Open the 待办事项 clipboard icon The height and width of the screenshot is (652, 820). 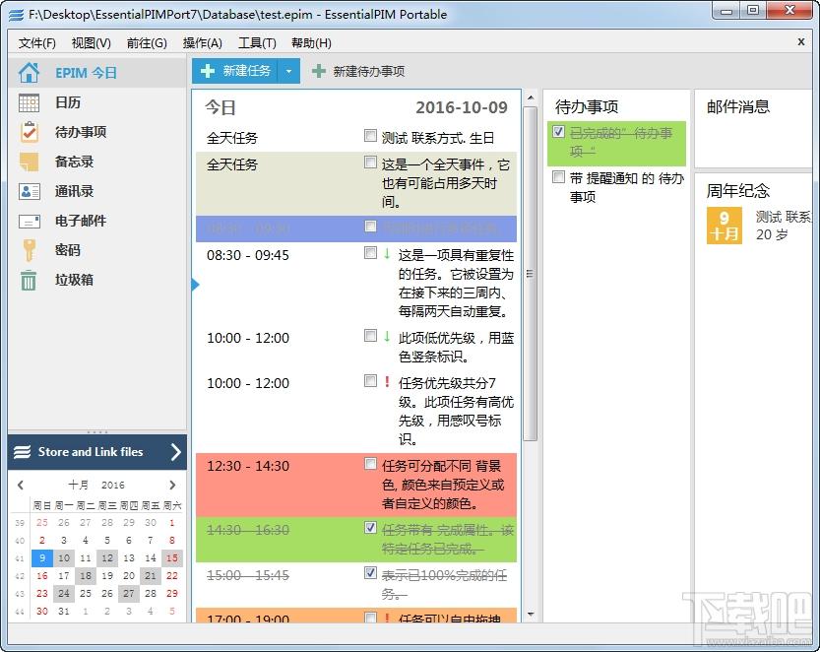30,132
